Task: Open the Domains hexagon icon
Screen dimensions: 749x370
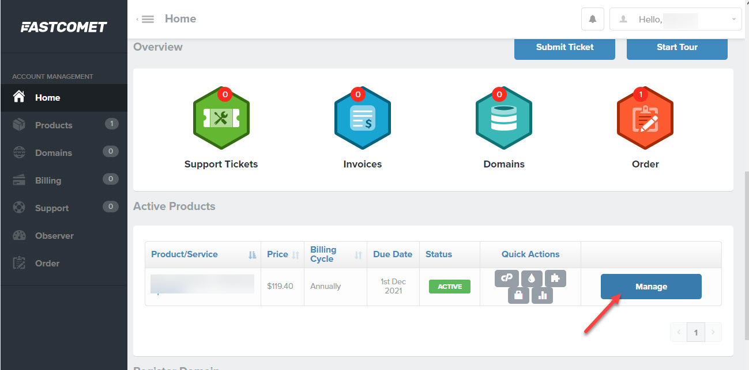Action: point(504,117)
